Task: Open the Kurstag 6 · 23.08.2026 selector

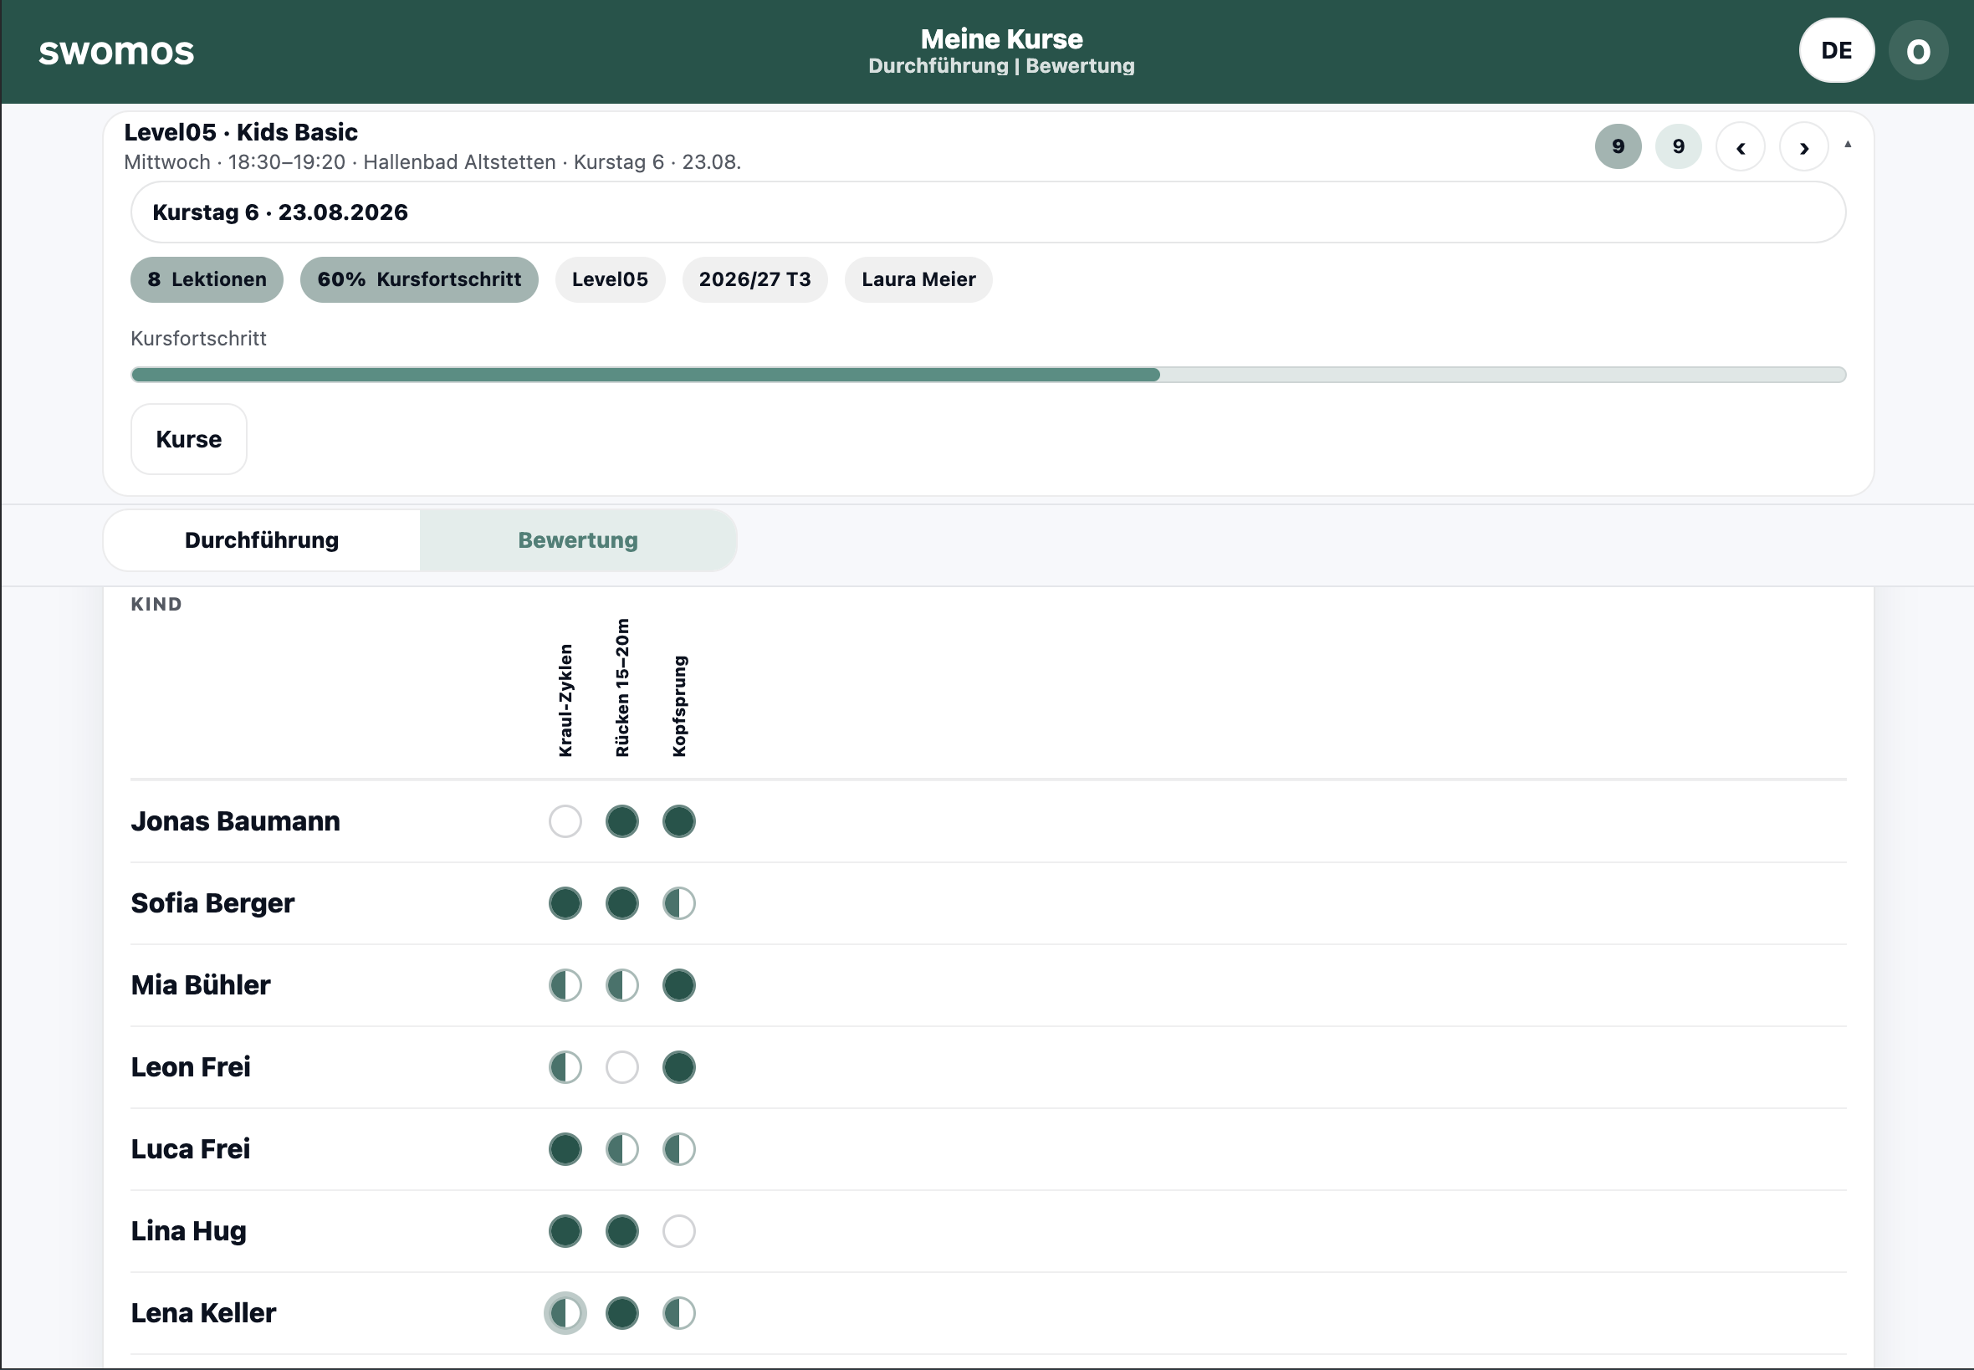Action: (988, 212)
